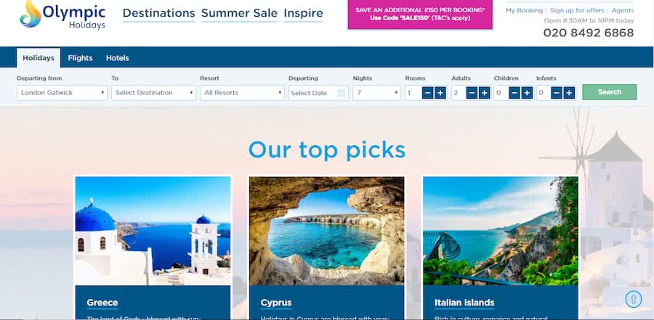Decrease the Infants count with minus
The width and height of the screenshot is (654, 320).
(557, 92)
